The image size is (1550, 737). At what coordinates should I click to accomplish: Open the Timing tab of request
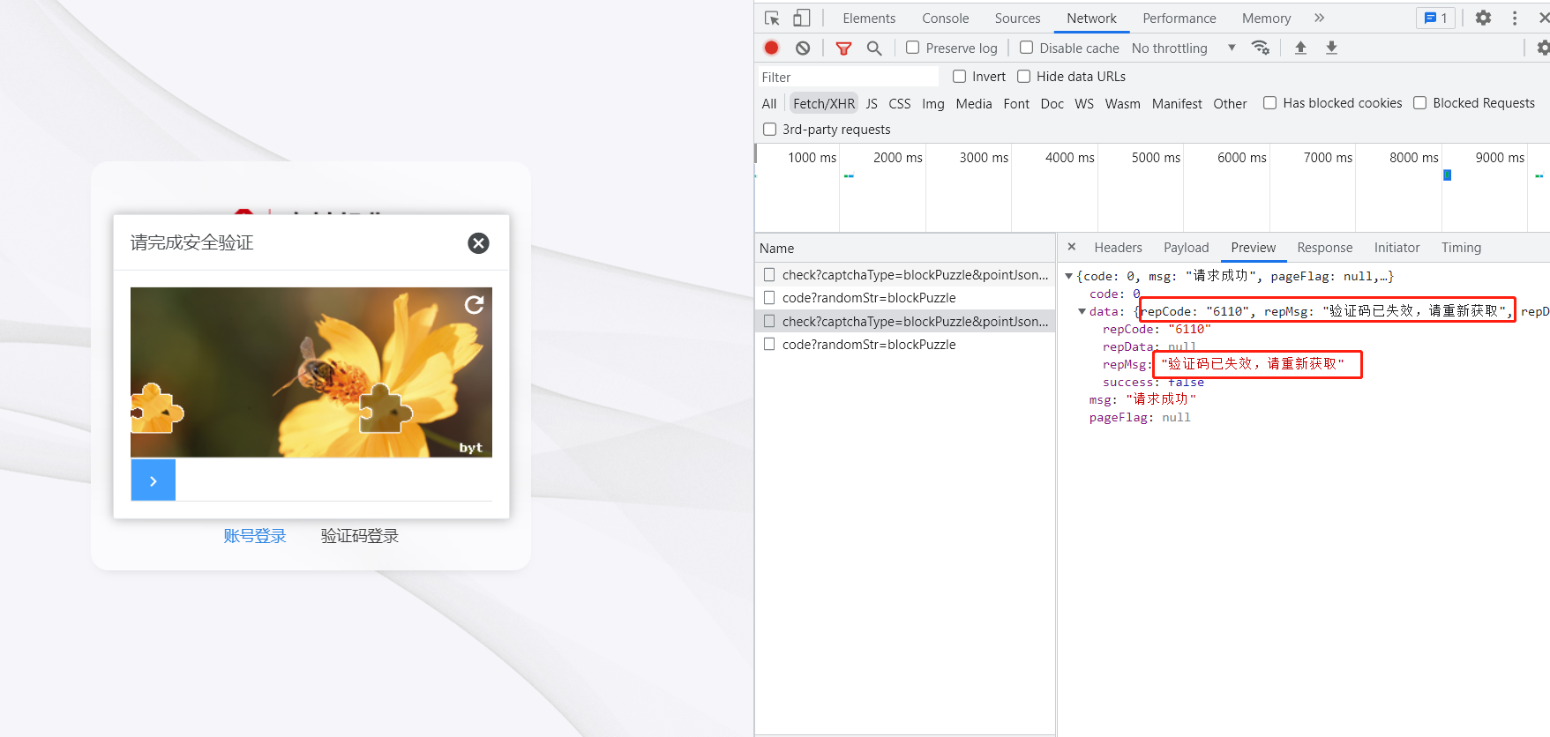(x=1462, y=248)
